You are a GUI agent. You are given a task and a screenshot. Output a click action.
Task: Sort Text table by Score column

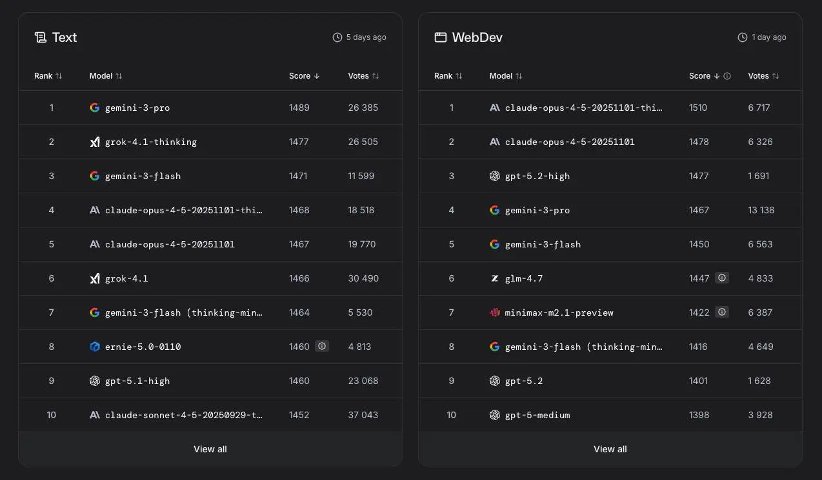(x=305, y=76)
